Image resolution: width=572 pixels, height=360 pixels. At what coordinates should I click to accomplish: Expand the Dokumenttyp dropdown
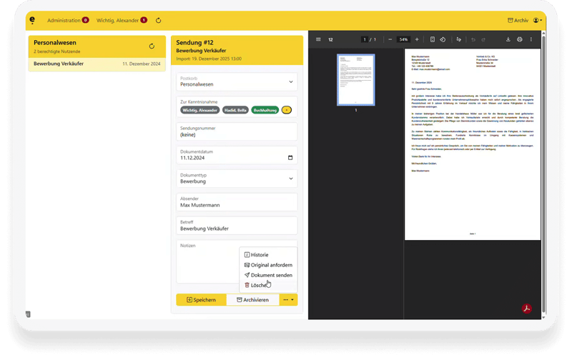(237, 179)
